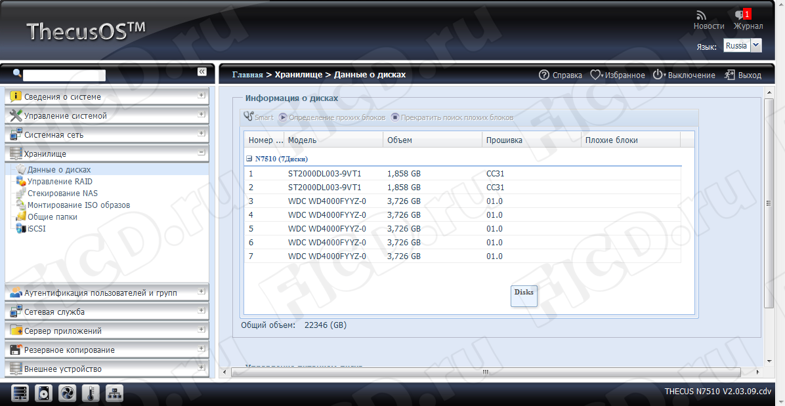Click the Системная сеть network icon
Image resolution: width=785 pixels, height=406 pixels.
pos(16,134)
